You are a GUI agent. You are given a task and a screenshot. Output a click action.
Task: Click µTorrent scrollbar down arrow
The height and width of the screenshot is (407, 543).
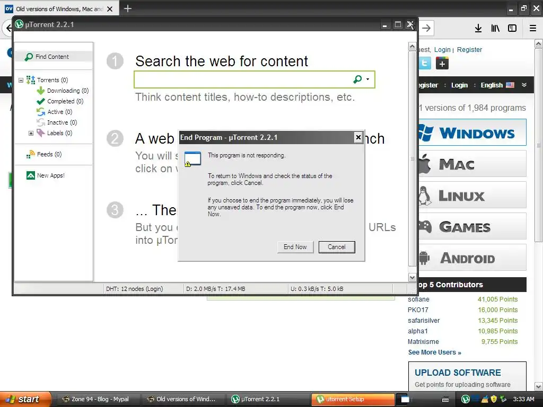coord(412,277)
